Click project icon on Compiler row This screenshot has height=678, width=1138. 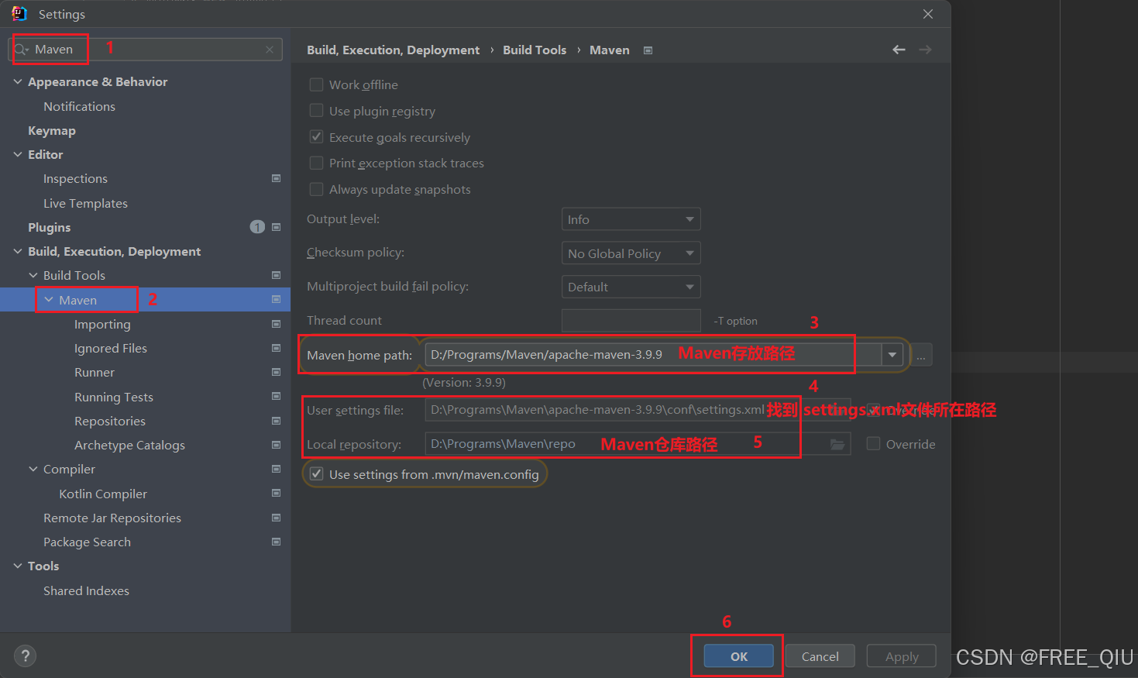tap(276, 469)
